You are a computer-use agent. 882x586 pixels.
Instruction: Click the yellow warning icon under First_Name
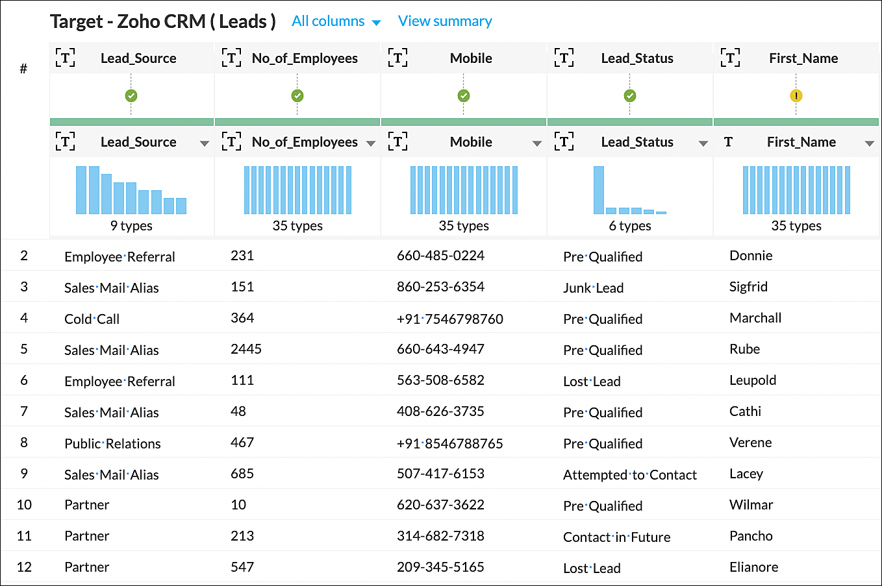796,96
